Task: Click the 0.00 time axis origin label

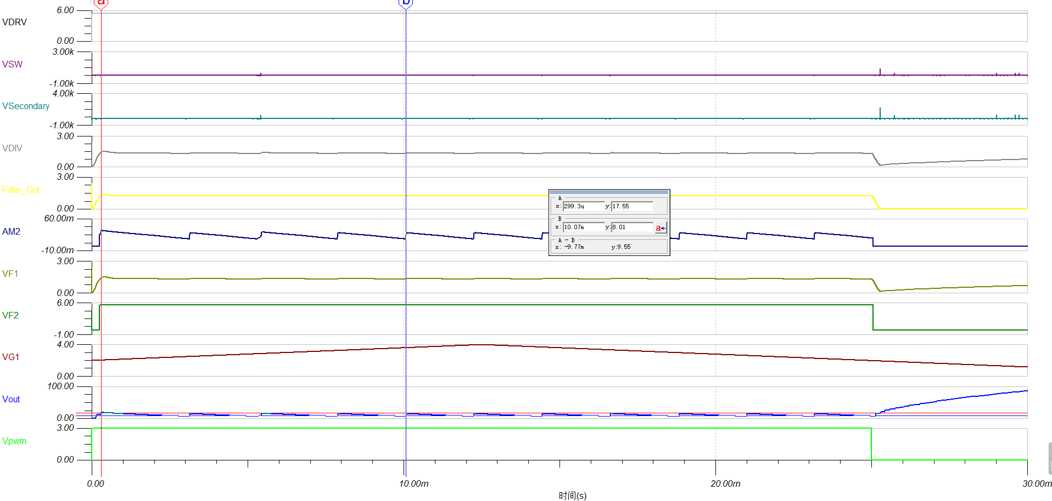Action: (95, 483)
